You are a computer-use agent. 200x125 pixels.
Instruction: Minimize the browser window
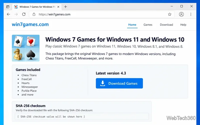click(172, 6)
